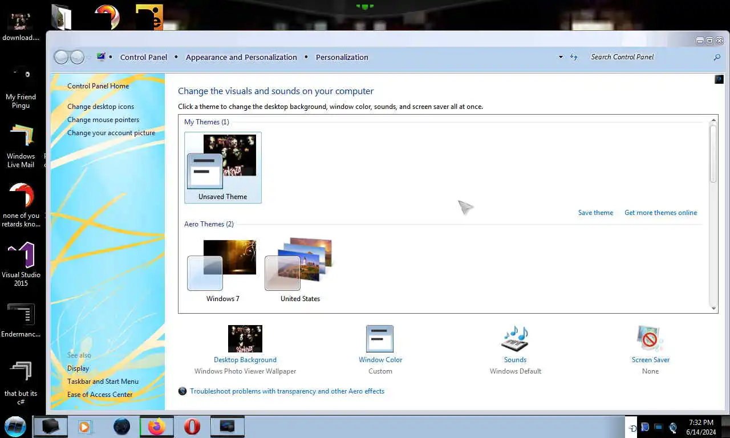Open Troubleshoot problems with transparency link
Image resolution: width=730 pixels, height=438 pixels.
click(x=287, y=391)
